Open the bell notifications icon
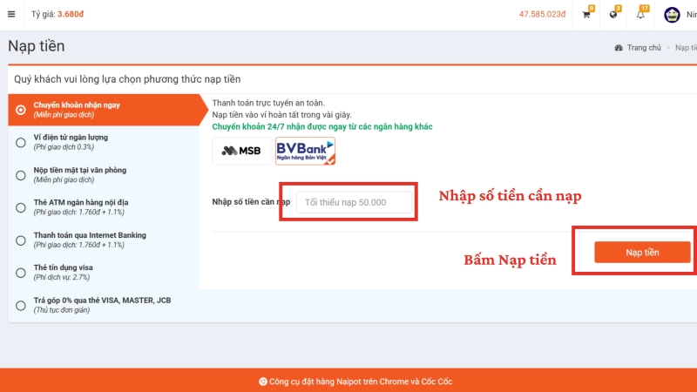 pyautogui.click(x=640, y=15)
